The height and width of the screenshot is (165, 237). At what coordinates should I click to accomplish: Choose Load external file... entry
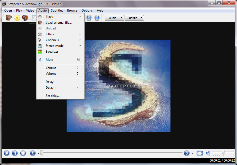[61, 23]
